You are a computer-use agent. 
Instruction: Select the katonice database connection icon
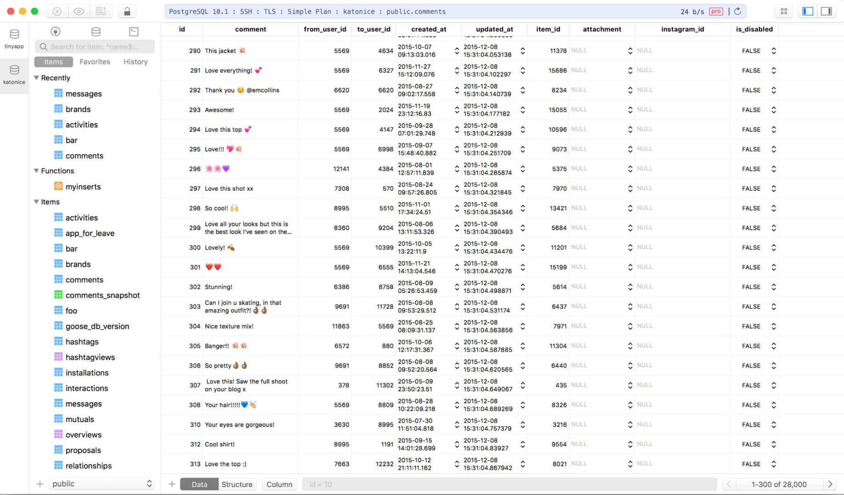coord(14,74)
